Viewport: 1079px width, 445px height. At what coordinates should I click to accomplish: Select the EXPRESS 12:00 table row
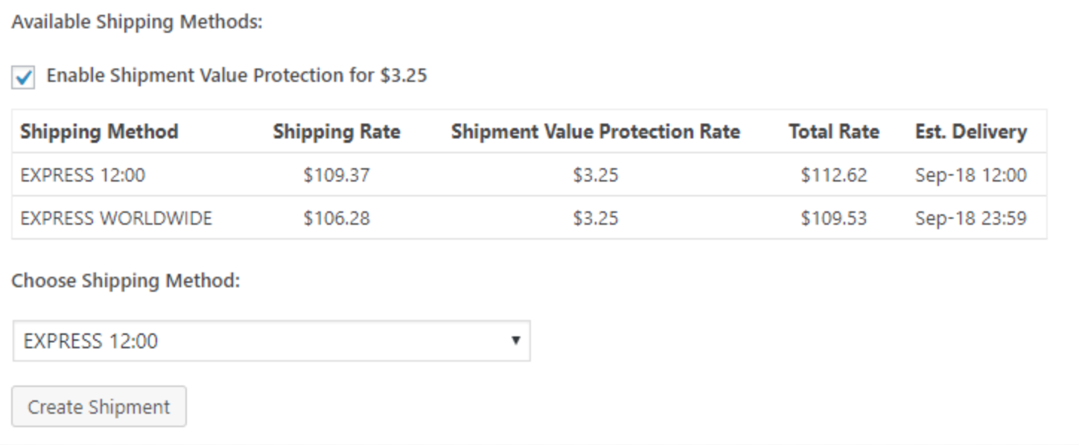[x=83, y=176]
